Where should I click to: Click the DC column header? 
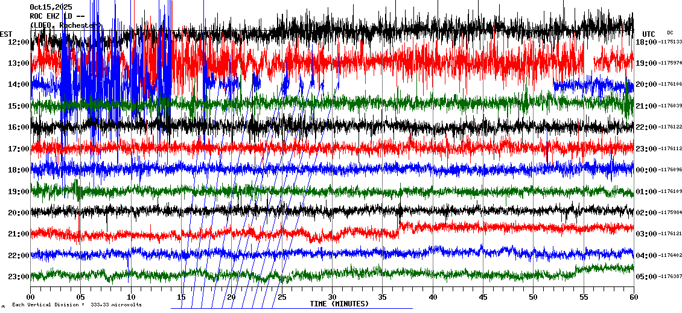pos(670,33)
